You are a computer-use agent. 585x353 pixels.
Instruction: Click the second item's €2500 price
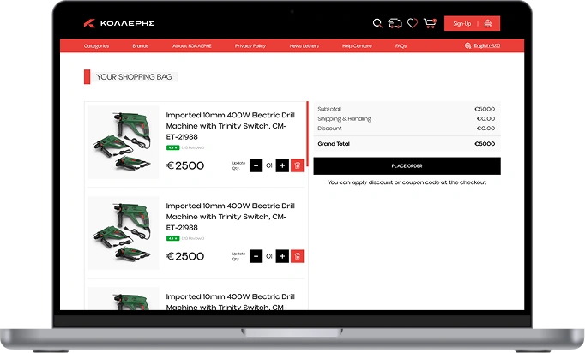(185, 256)
